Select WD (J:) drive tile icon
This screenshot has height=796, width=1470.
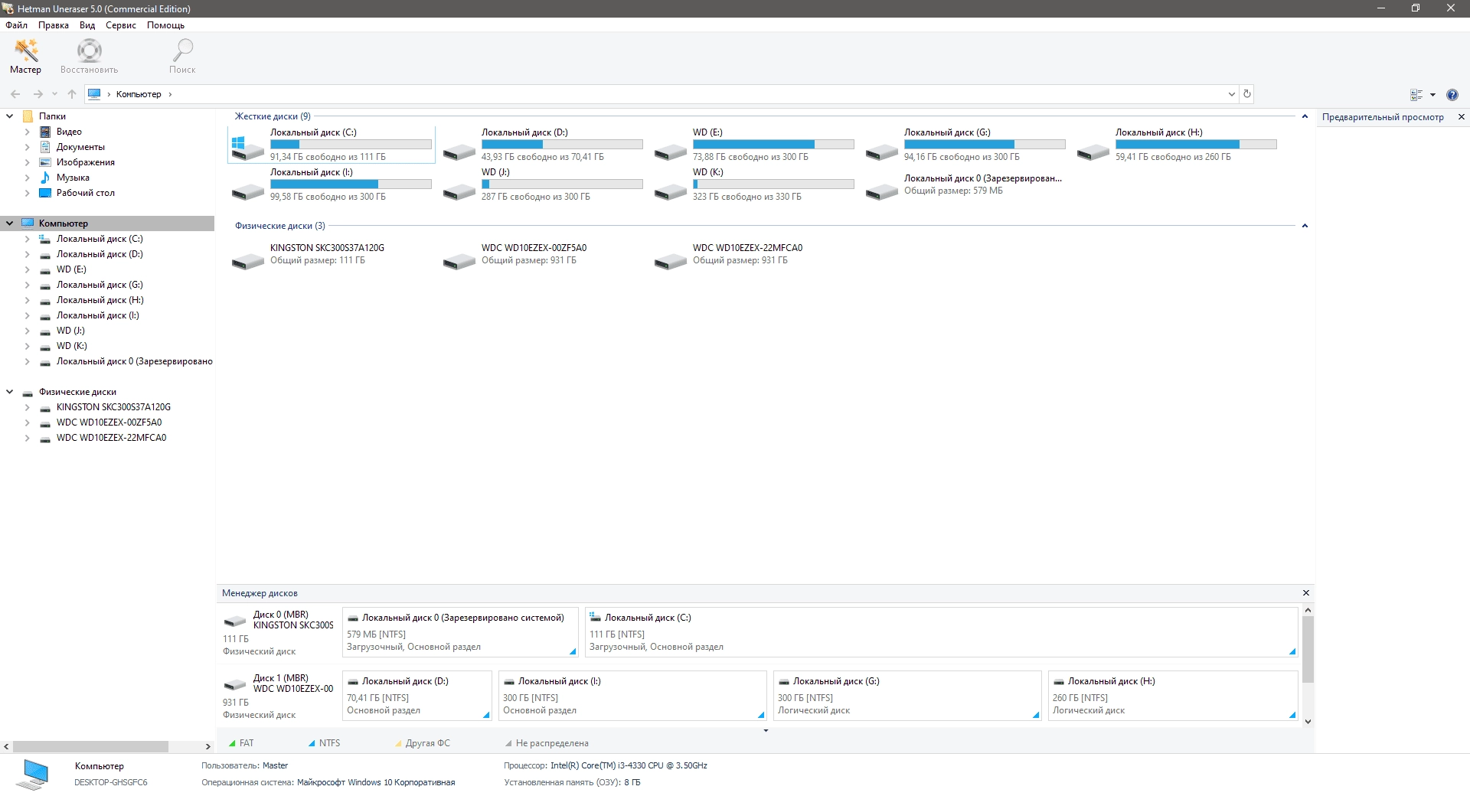click(459, 191)
